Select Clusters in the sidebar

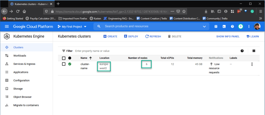click(26, 47)
